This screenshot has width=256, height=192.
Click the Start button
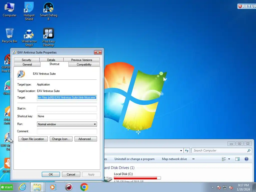[7, 187]
